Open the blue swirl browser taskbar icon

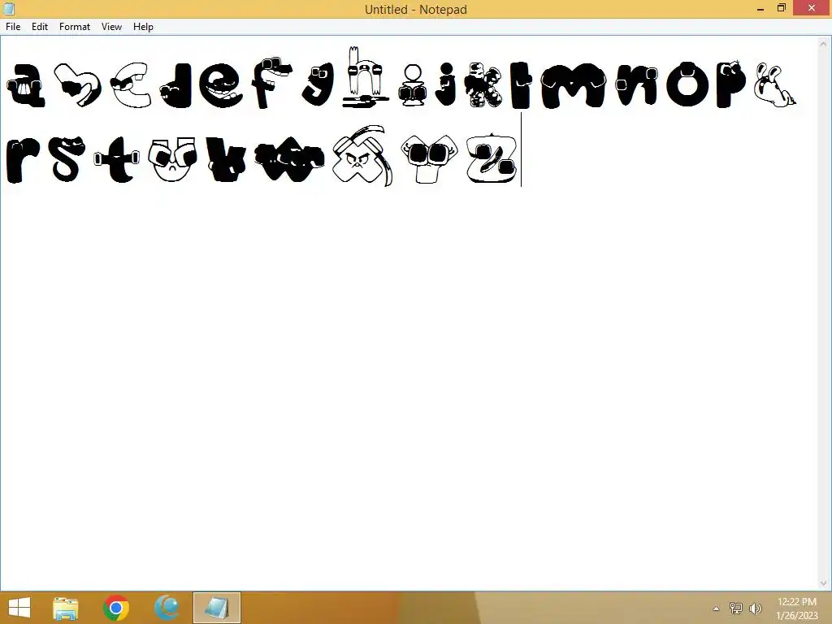pyautogui.click(x=167, y=608)
